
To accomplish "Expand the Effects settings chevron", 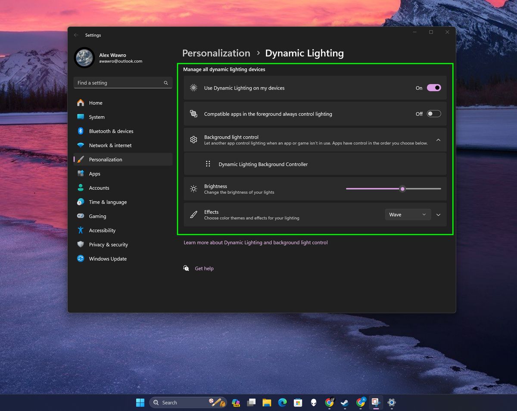I will 438,214.
